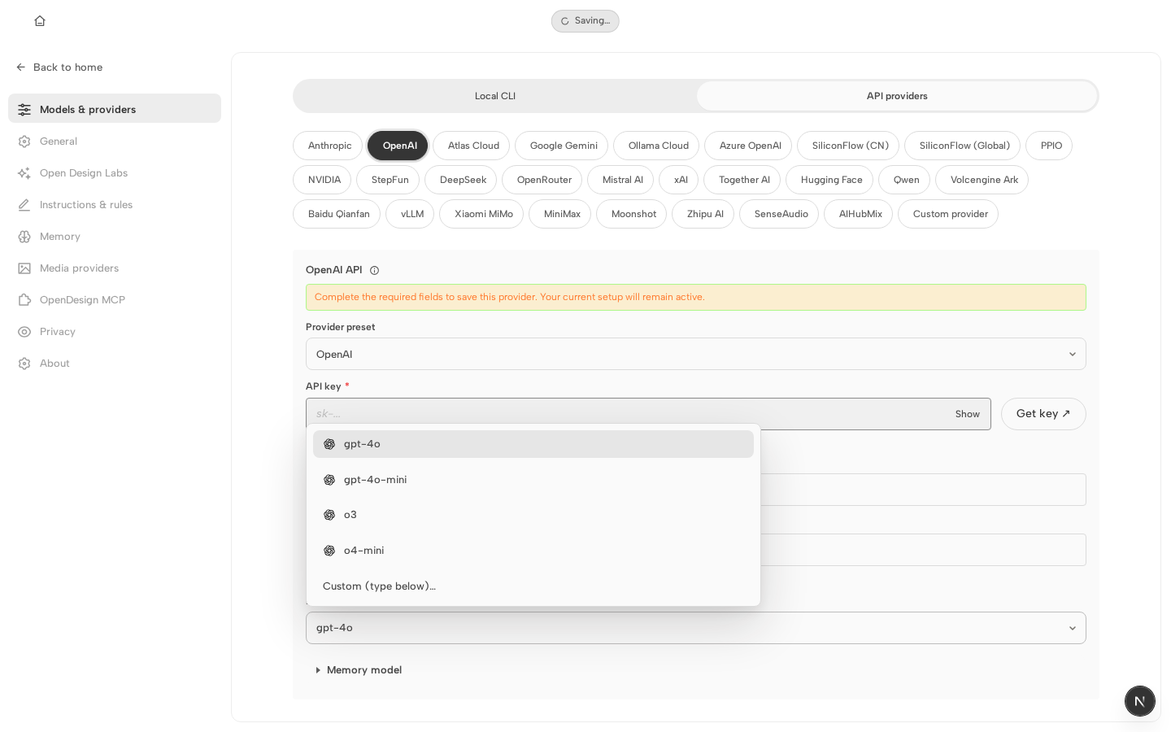Image resolution: width=1171 pixels, height=732 pixels.
Task: Select the Mistral AI provider chip
Action: point(620,180)
